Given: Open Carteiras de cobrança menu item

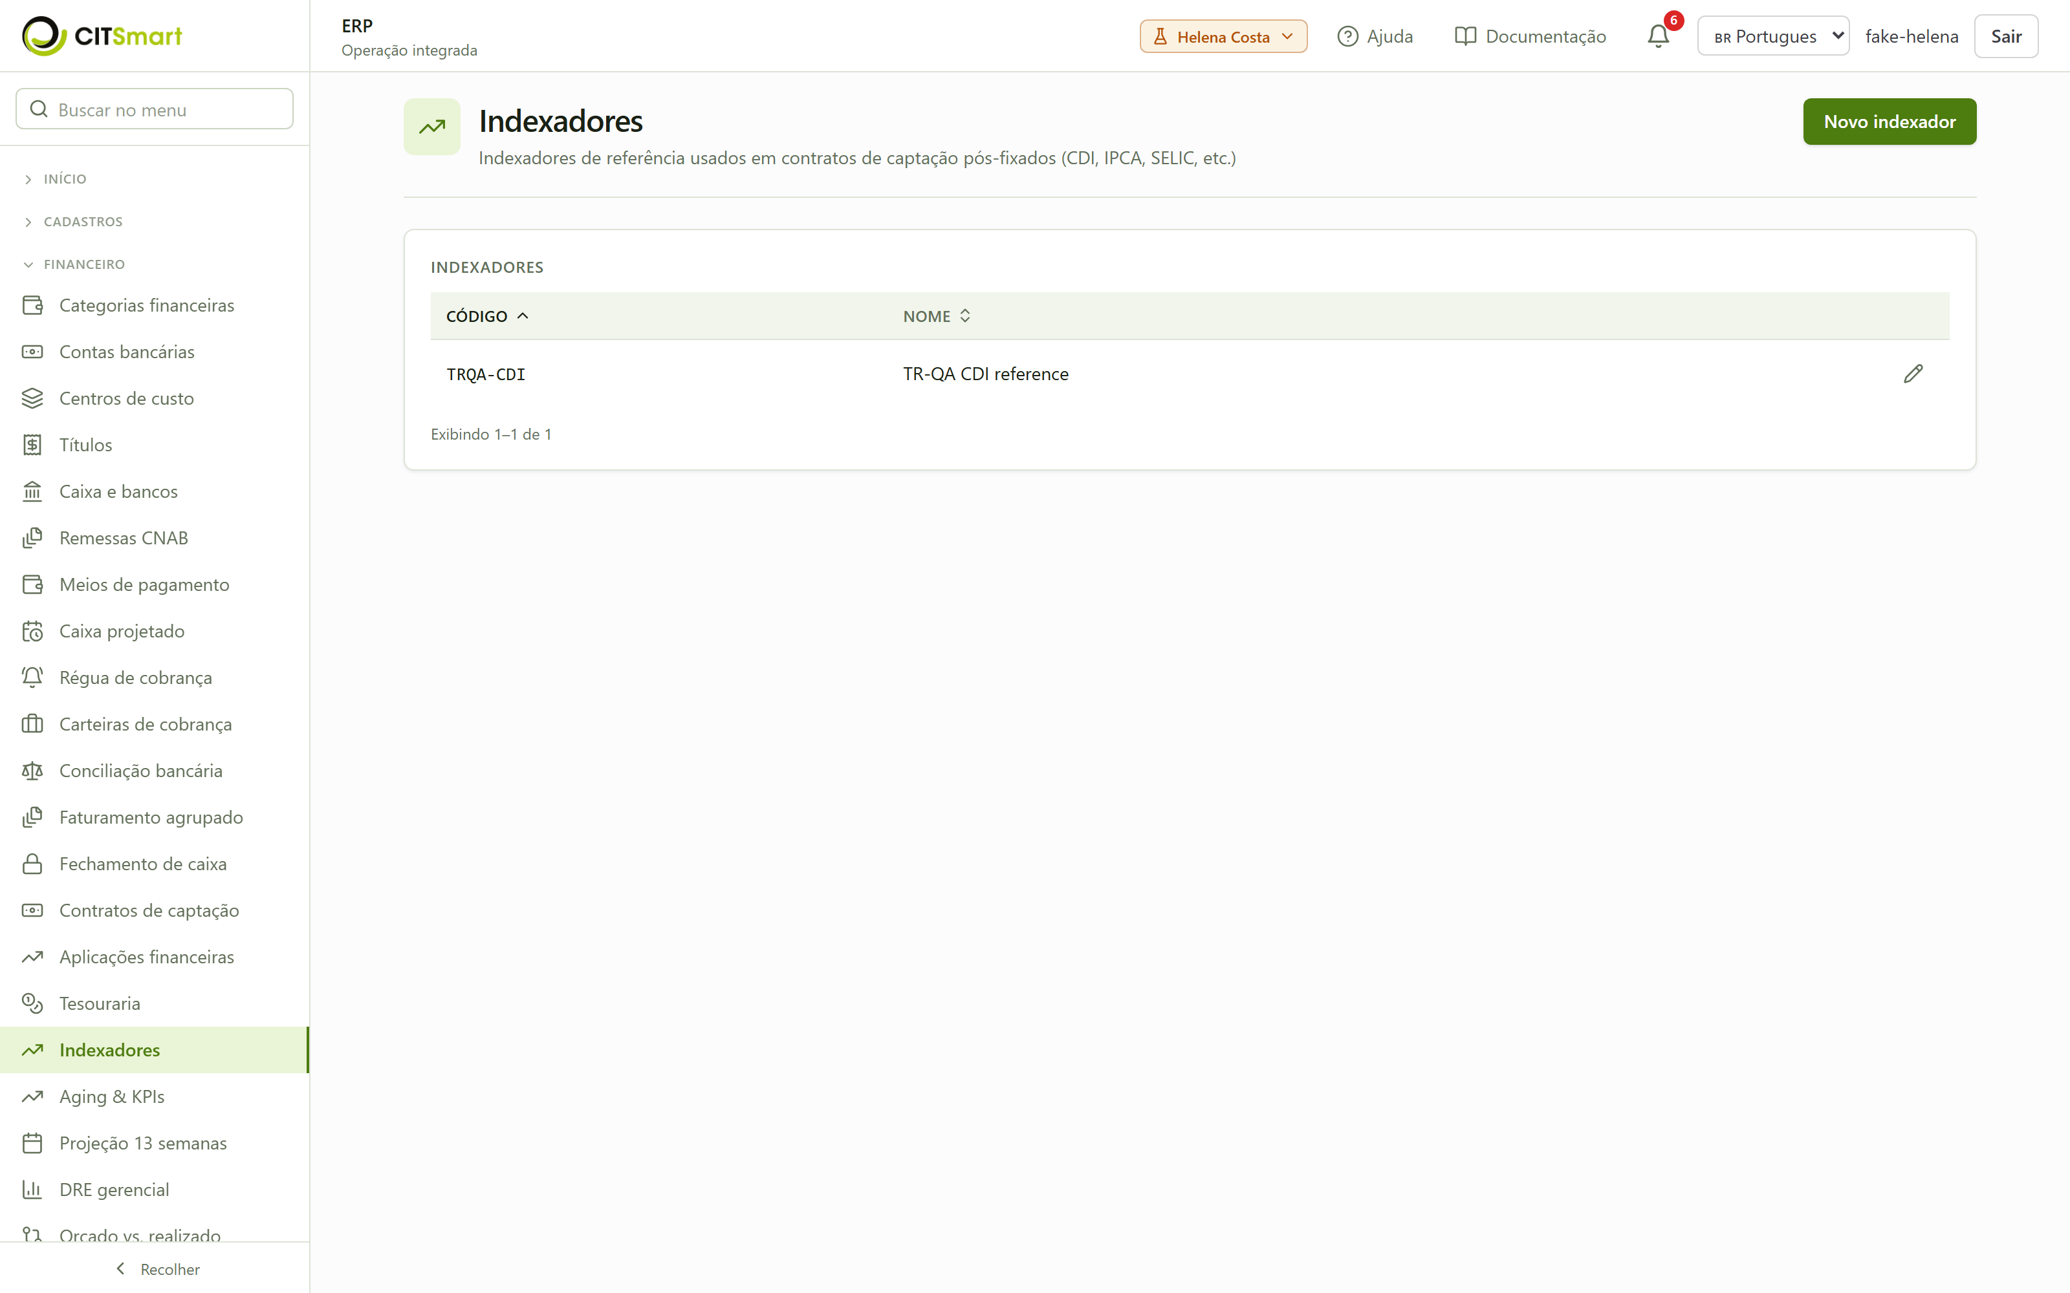Looking at the screenshot, I should [154, 724].
